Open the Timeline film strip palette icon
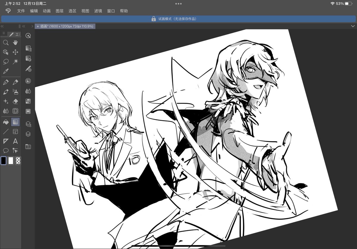 coord(28,111)
